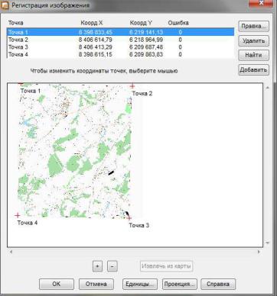The image size is (277, 296).
Task: Click the raster map preview image
Action: coord(75,150)
